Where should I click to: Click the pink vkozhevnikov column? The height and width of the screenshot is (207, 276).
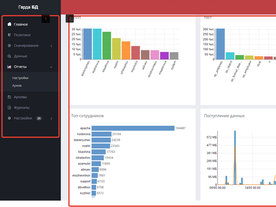pyautogui.click(x=155, y=55)
